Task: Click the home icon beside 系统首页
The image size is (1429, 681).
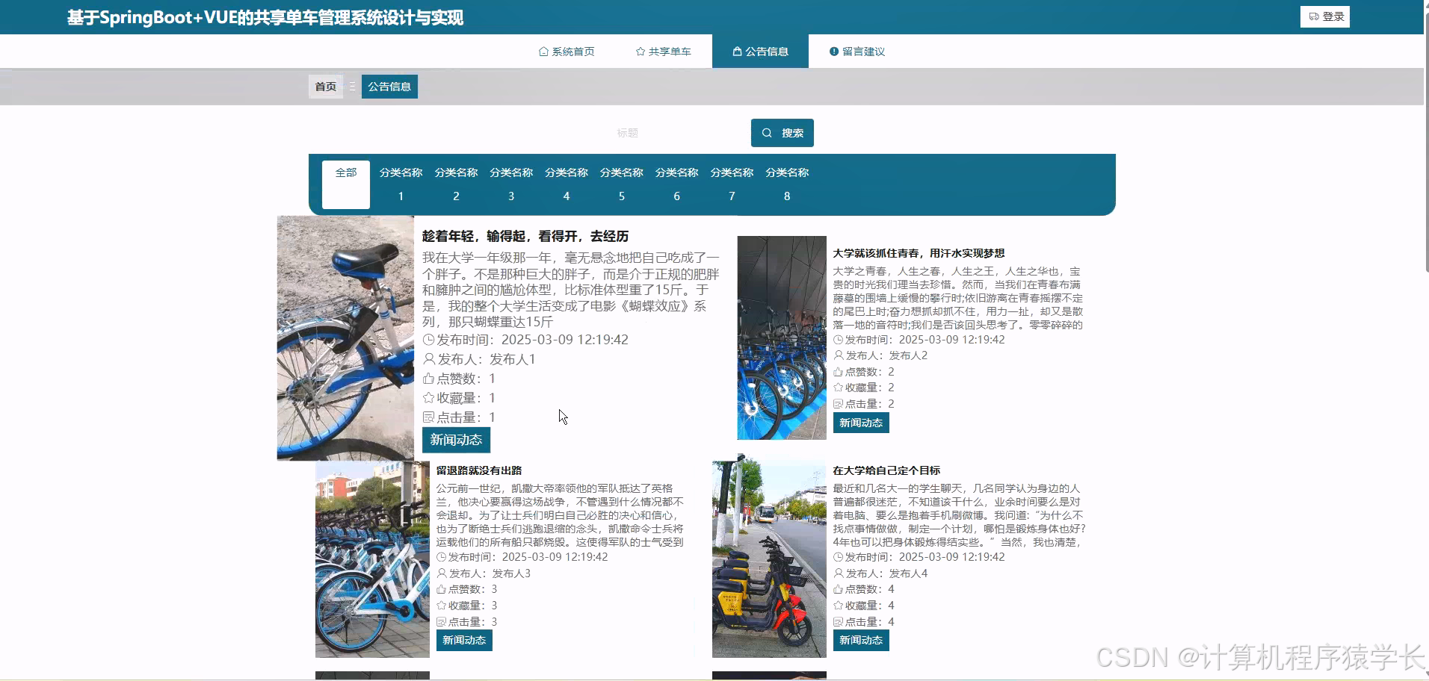Action: tap(543, 52)
